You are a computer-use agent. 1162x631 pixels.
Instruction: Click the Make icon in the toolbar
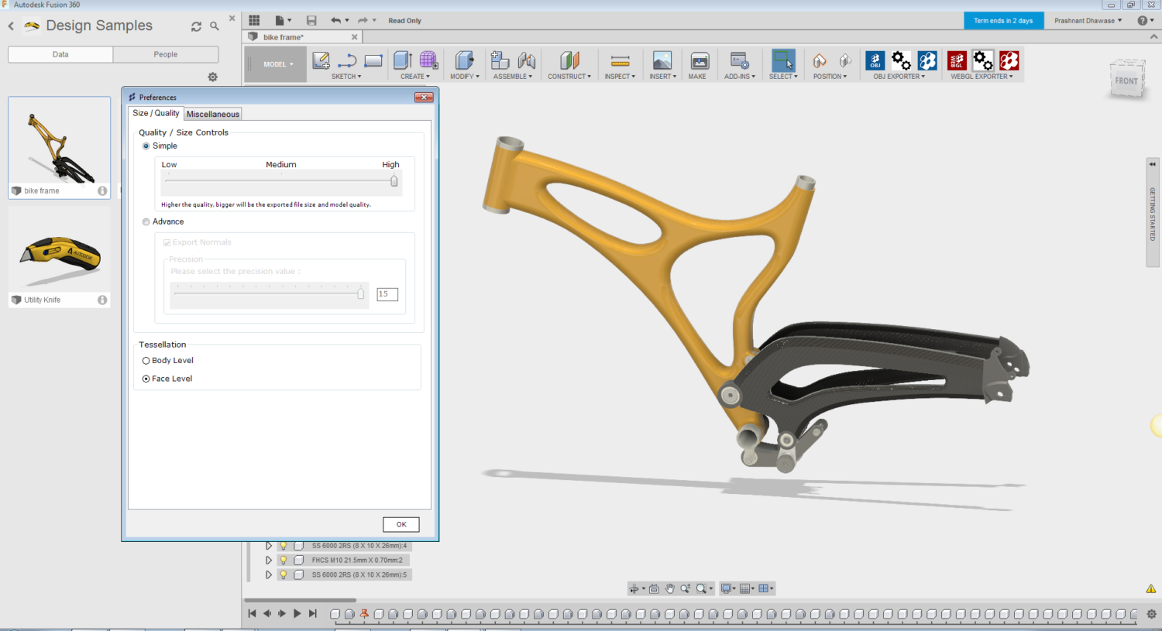699,60
